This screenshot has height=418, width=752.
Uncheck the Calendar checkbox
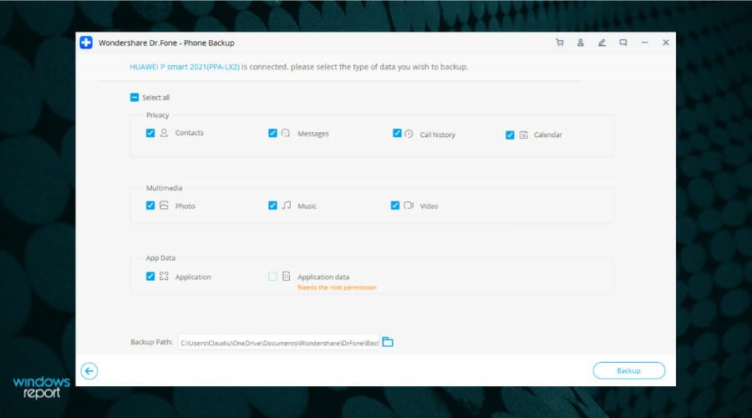coord(510,135)
